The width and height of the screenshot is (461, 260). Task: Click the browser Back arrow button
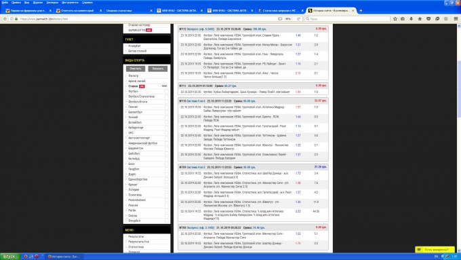coord(5,18)
